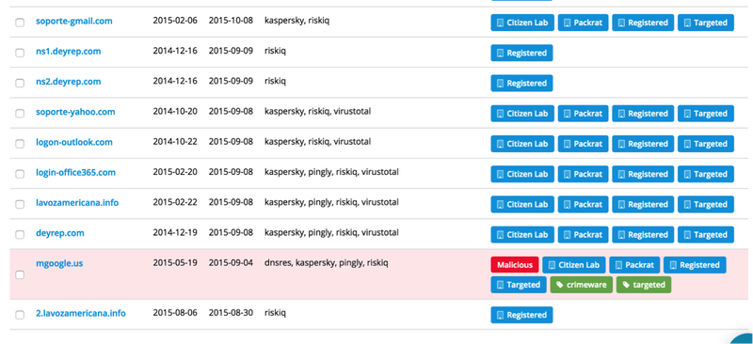This screenshot has height=344, width=753.
Task: Select first-seen date 2015-05-19 of mgoogle.us
Action: tap(175, 262)
